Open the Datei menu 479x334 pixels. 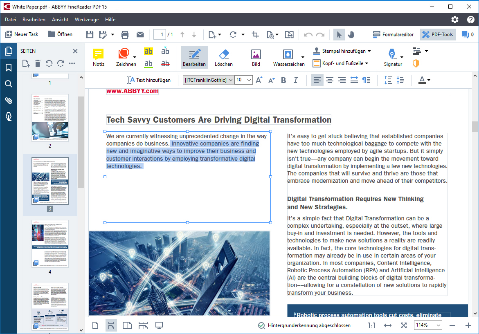point(10,20)
